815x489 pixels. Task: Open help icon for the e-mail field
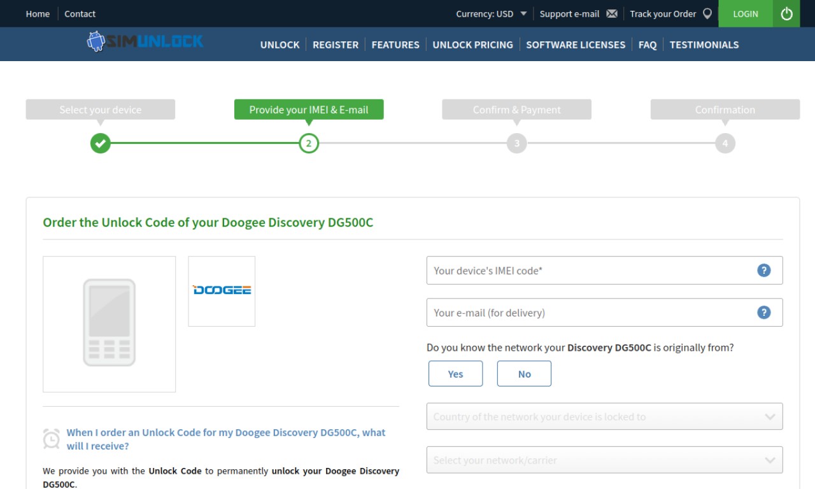coord(764,313)
